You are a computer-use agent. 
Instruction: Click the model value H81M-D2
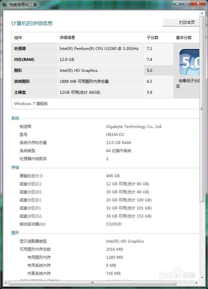(115, 135)
